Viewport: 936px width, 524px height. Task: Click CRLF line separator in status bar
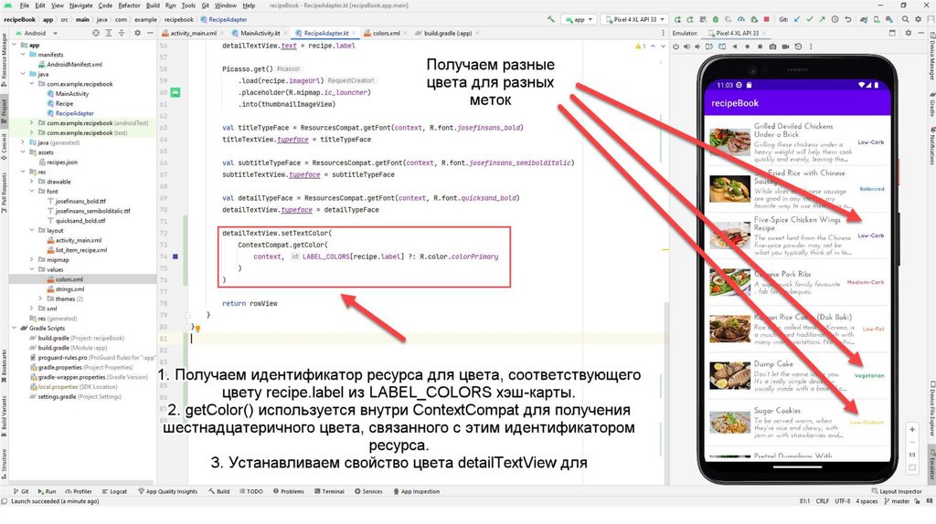pos(822,501)
